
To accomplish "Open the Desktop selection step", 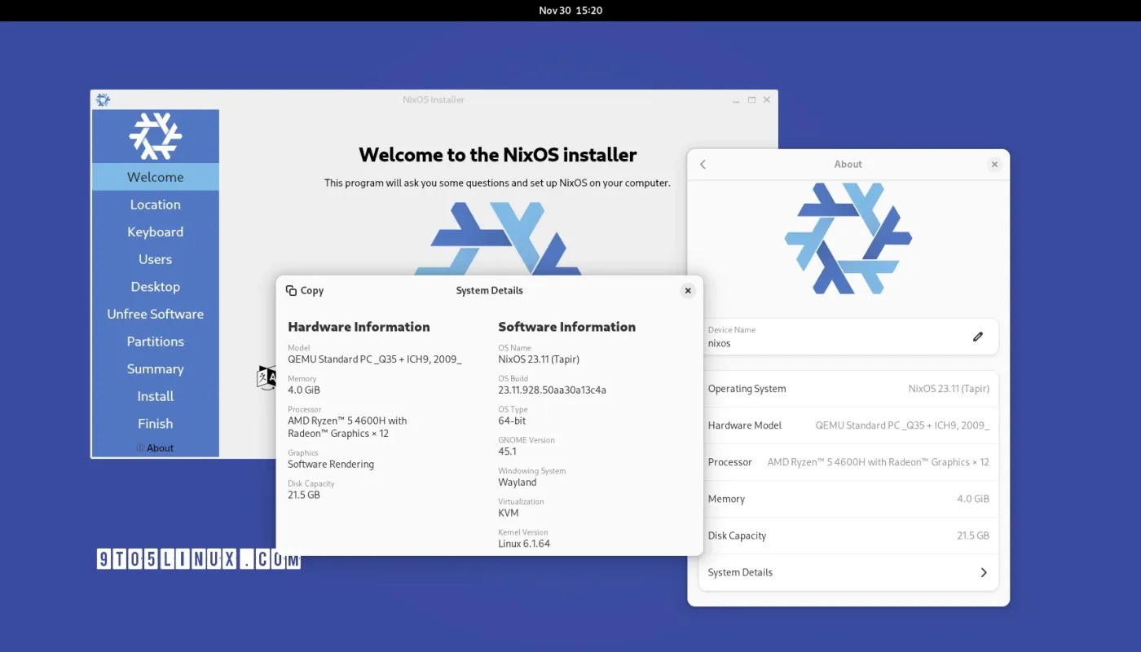I will (x=155, y=286).
